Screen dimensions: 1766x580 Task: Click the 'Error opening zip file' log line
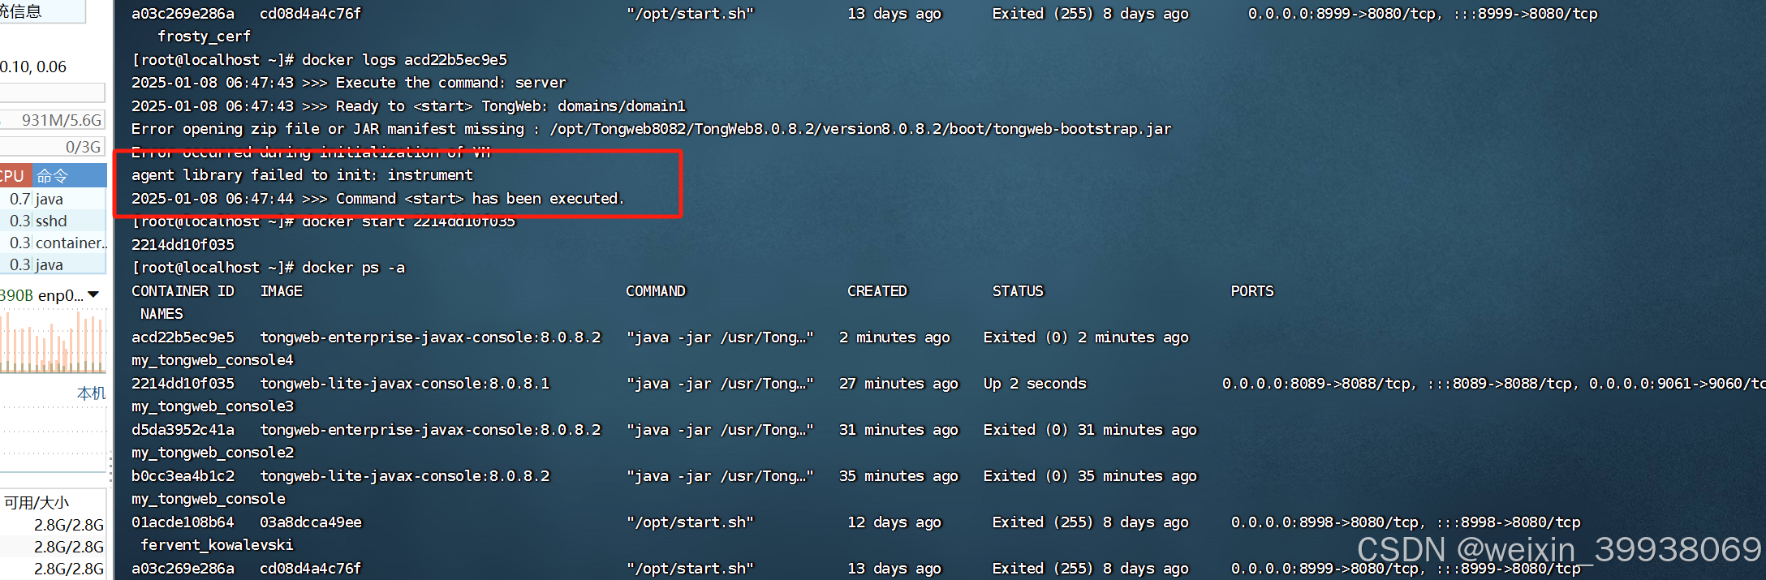651,129
